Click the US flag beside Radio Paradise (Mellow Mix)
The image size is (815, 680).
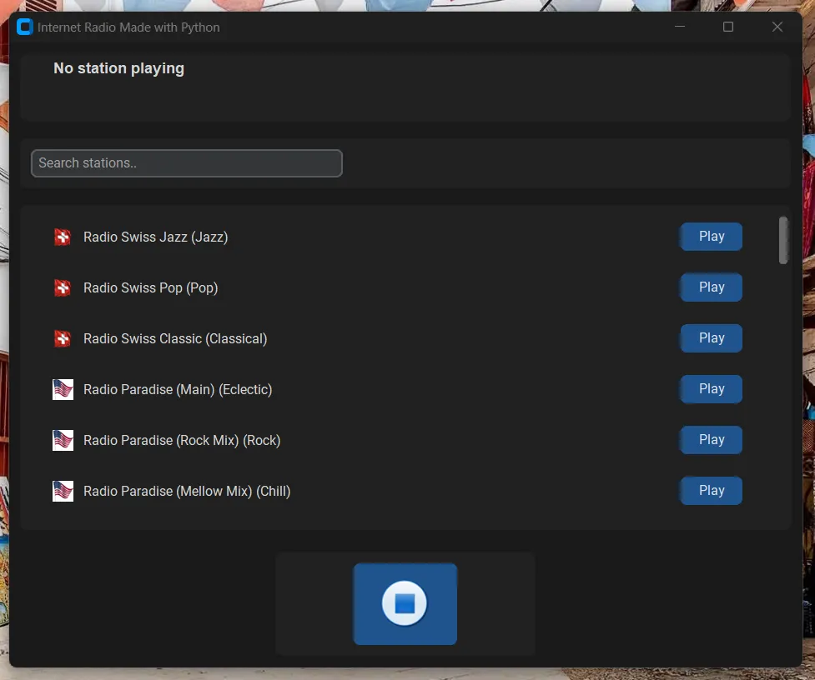pos(63,491)
